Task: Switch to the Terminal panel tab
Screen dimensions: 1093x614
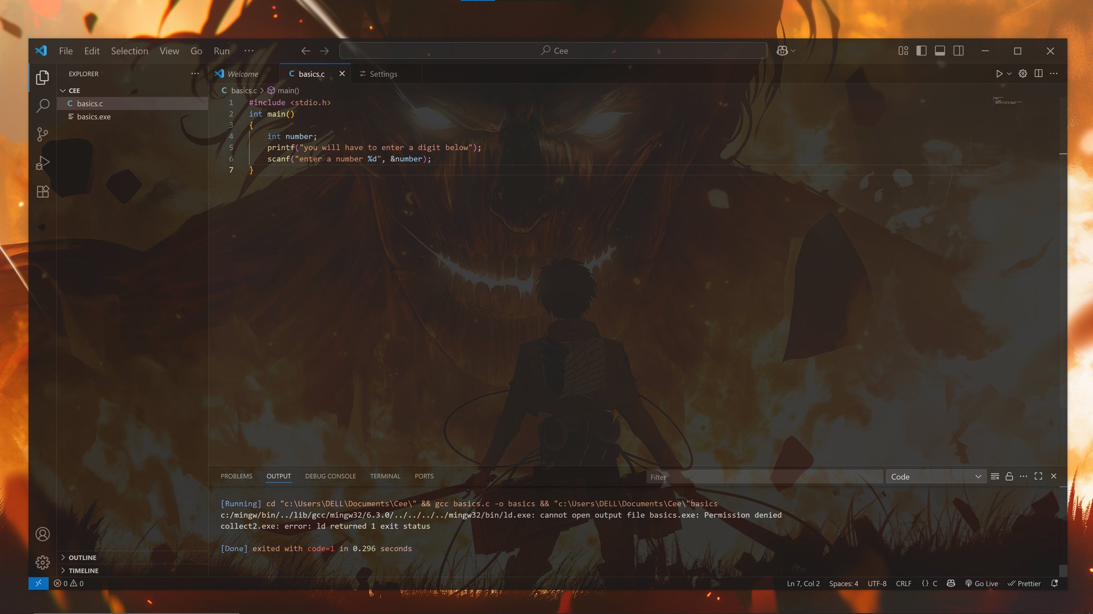Action: click(x=385, y=476)
